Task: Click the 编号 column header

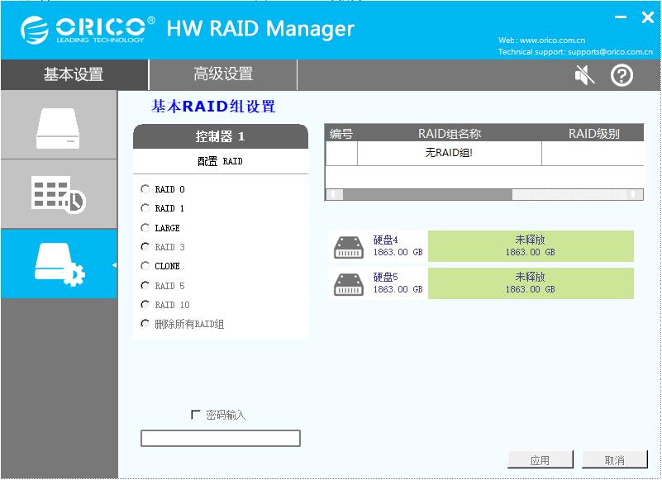Action: click(x=341, y=133)
